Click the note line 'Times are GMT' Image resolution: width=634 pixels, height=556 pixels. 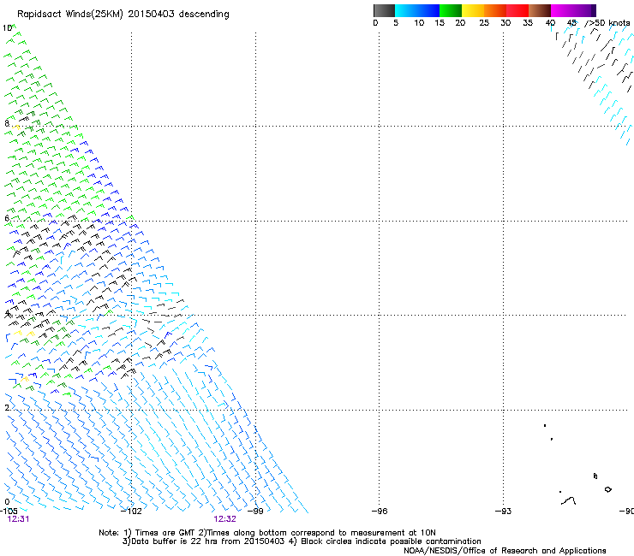(164, 533)
